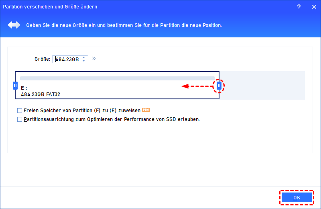Click the double-arrow move/resize header icon
Image resolution: width=321 pixels, height=209 pixels.
14,25
